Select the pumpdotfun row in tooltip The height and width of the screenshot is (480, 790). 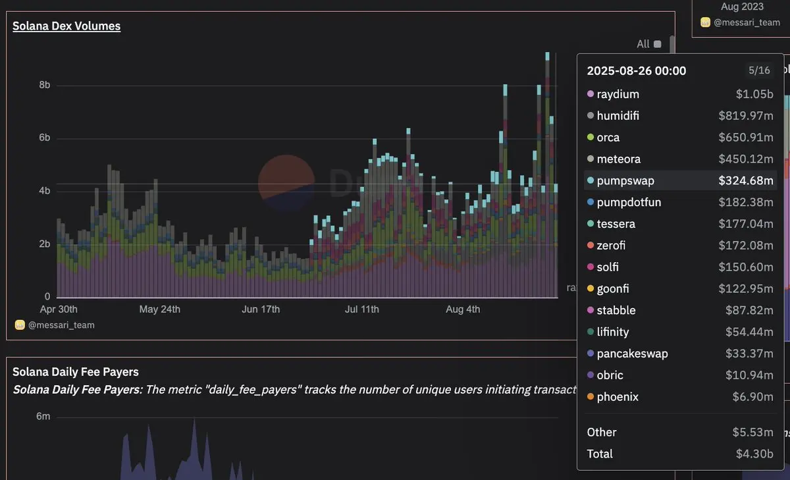point(680,202)
